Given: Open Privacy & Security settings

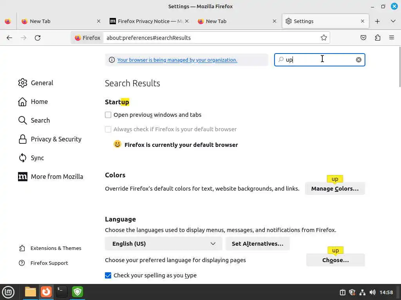Looking at the screenshot, I should pyautogui.click(x=50, y=139).
